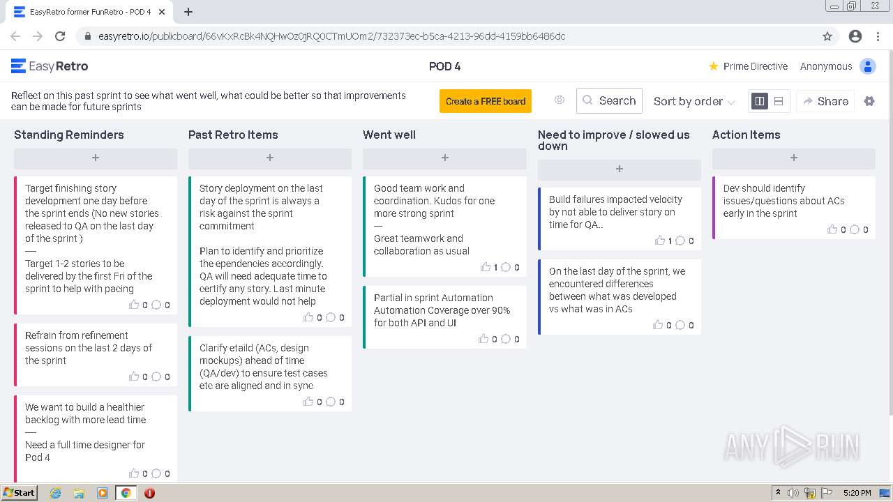
Task: Open the Anonymous user avatar
Action: (868, 66)
